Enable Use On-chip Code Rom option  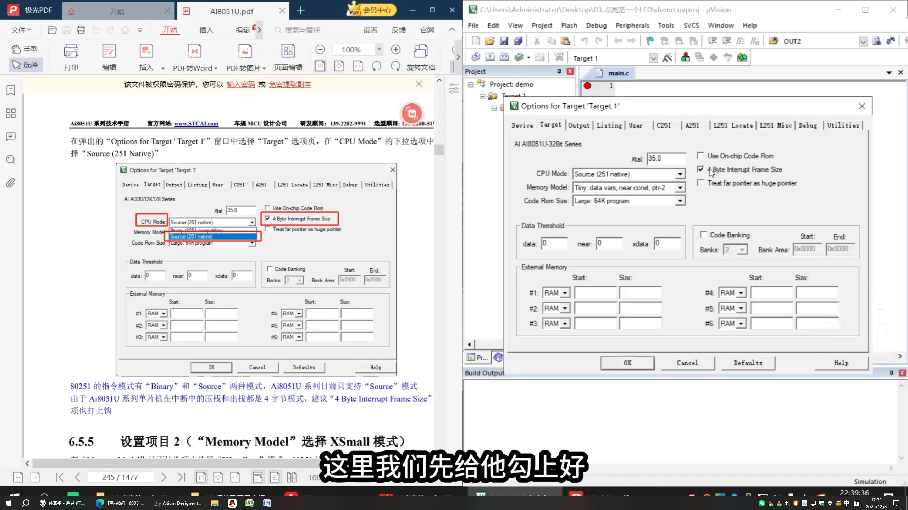tap(701, 156)
